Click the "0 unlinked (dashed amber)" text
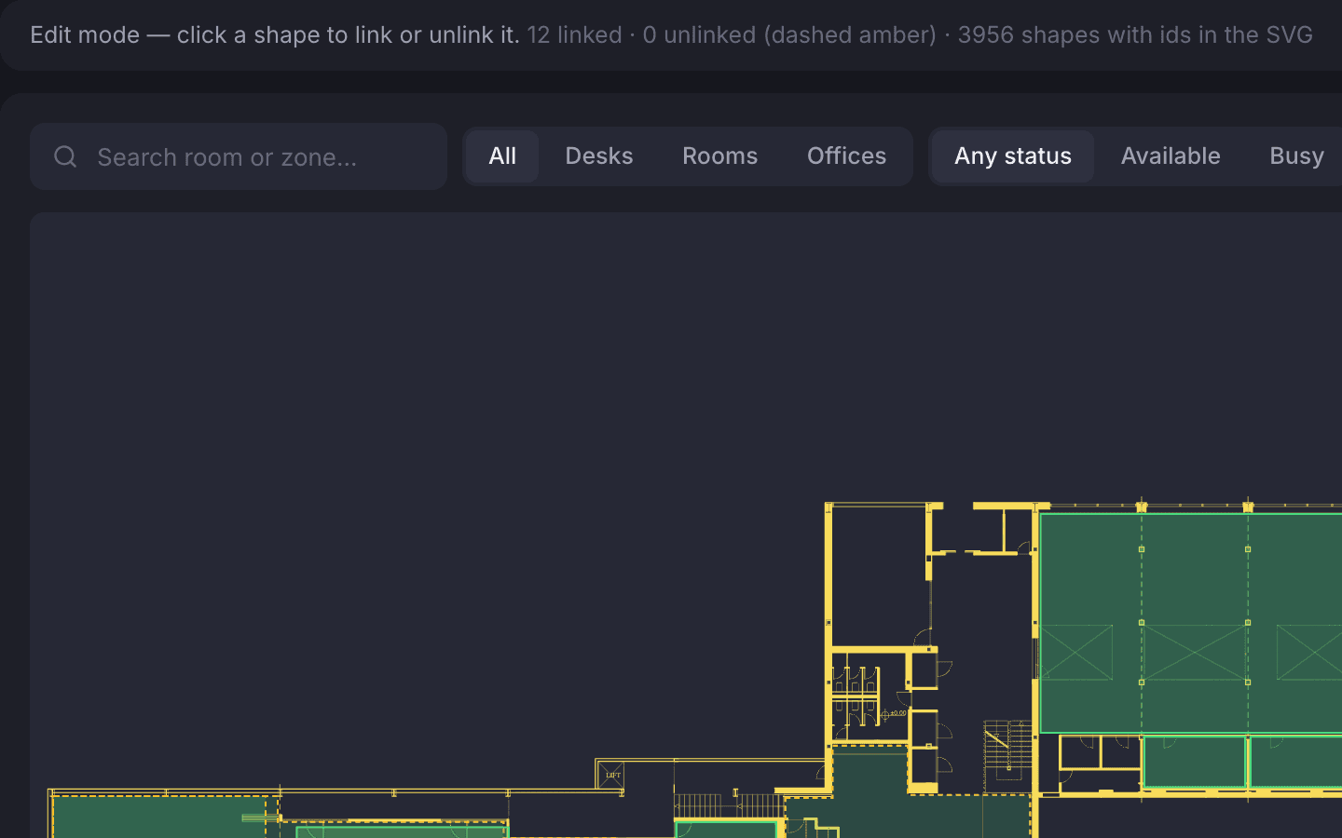Viewport: 1342px width, 838px height. [x=789, y=34]
